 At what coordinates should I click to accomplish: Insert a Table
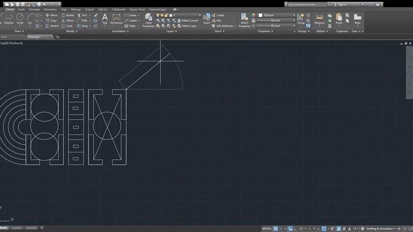[130, 26]
